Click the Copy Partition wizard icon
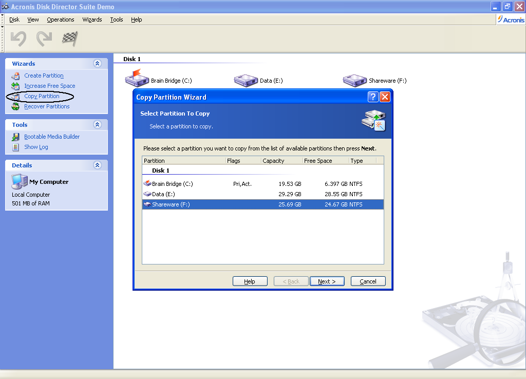This screenshot has height=379, width=526. (x=15, y=97)
